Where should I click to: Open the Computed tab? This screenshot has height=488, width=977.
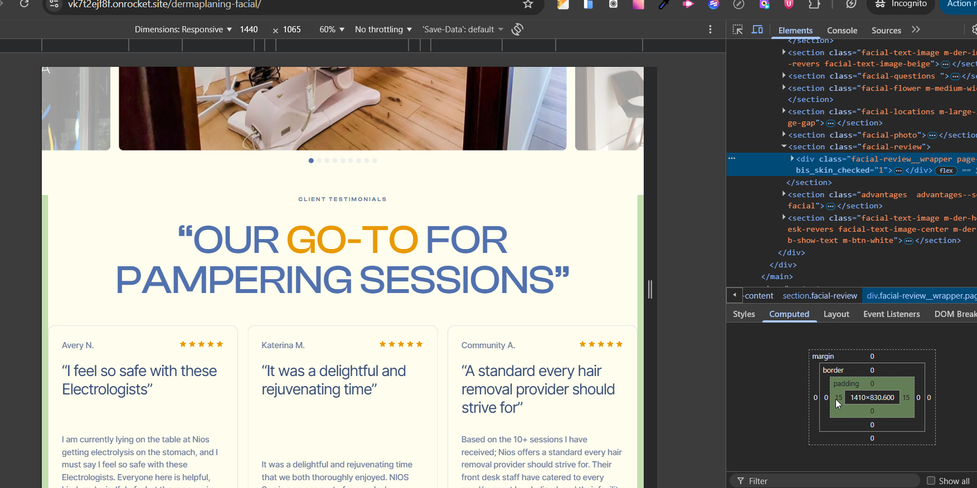(x=789, y=314)
